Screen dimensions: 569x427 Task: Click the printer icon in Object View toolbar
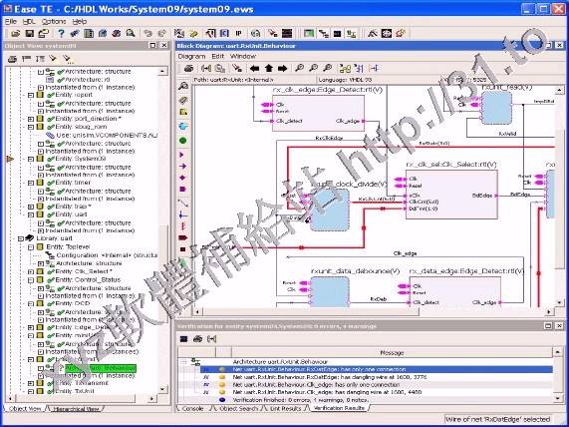click(12, 59)
